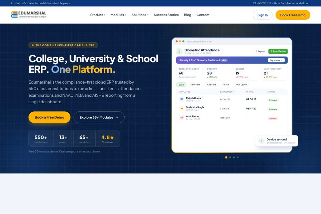Click Explore 65+ Modules button
The width and height of the screenshot is (321, 214).
pyautogui.click(x=99, y=117)
